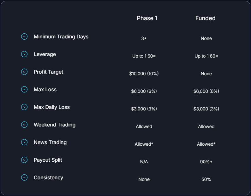Click the Payout Split chevron icon
Viewport: 251px width, 196px height.
coord(24,160)
